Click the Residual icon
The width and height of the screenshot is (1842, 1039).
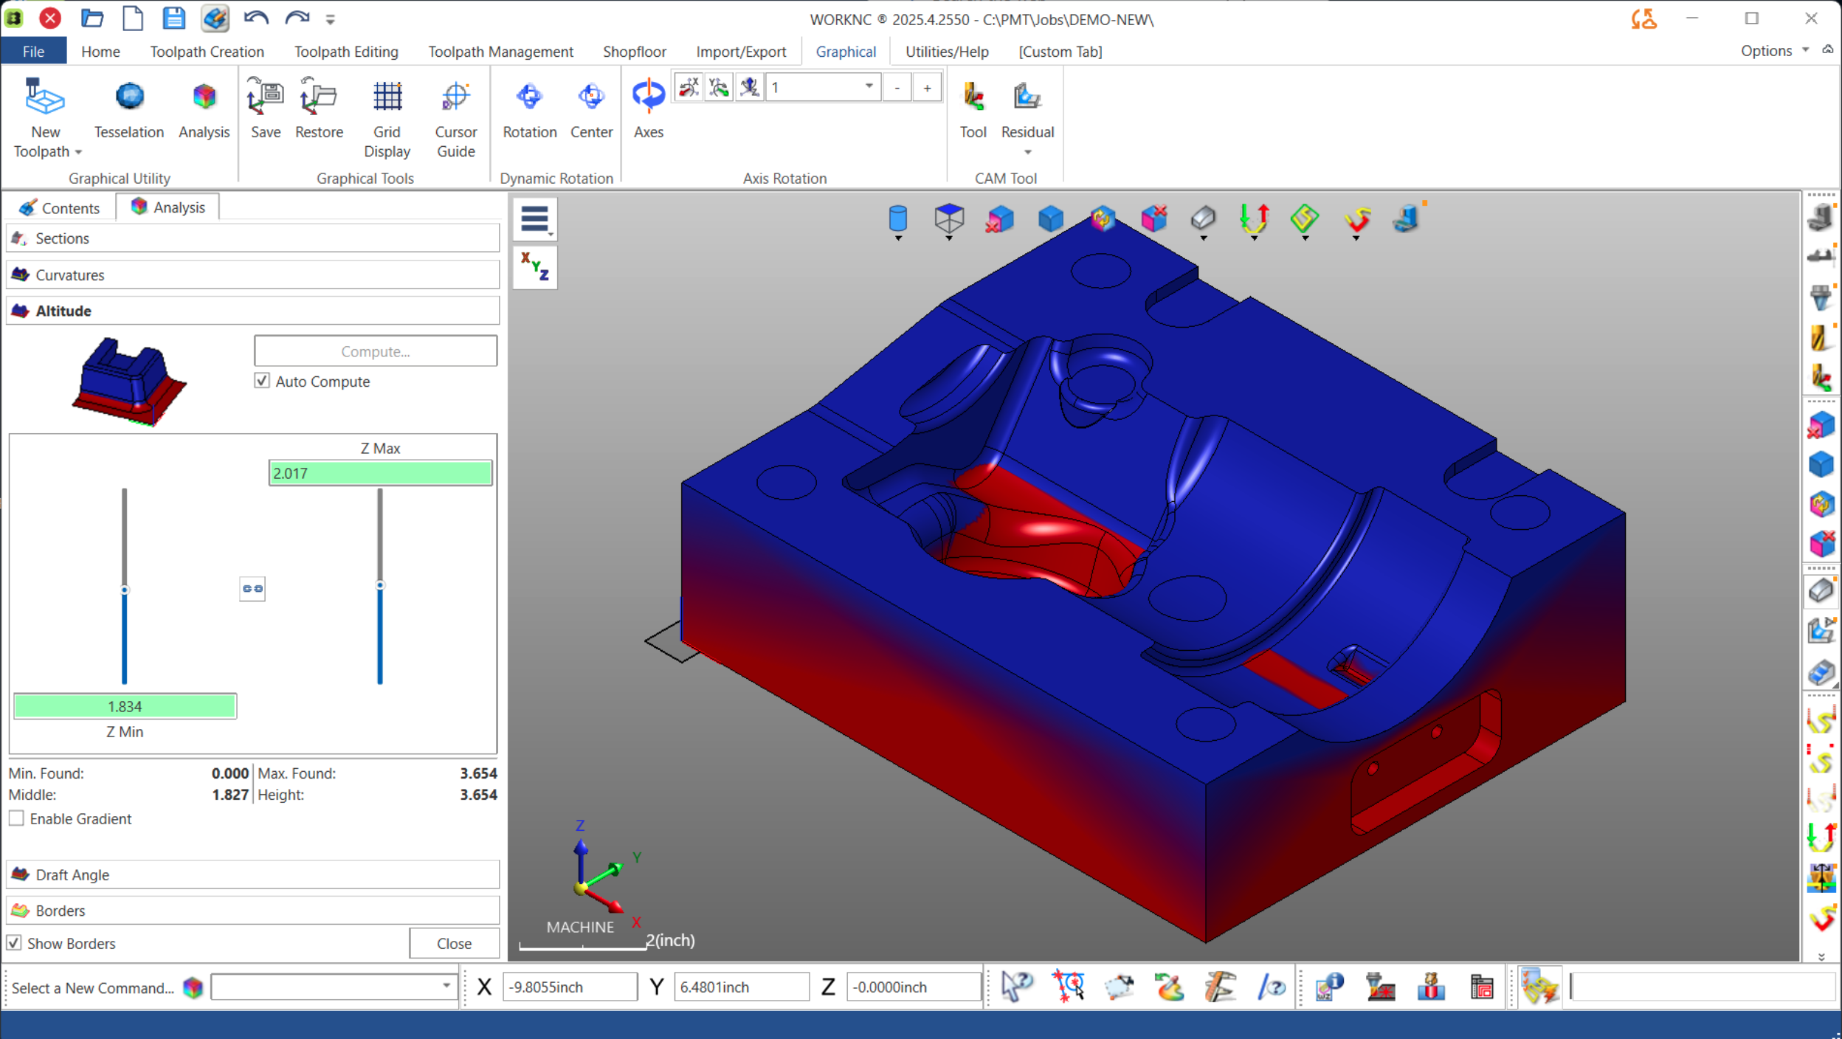1027,97
